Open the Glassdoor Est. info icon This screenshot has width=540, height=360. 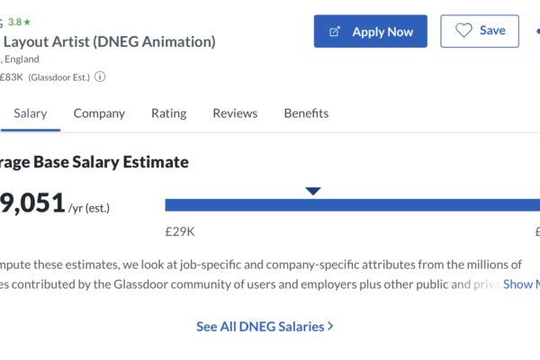(x=100, y=76)
